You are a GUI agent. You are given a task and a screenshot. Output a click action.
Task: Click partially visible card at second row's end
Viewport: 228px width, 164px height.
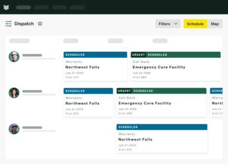(x=216, y=102)
